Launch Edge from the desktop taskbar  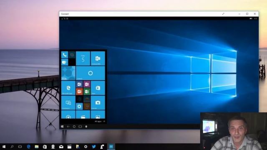pos(28,147)
